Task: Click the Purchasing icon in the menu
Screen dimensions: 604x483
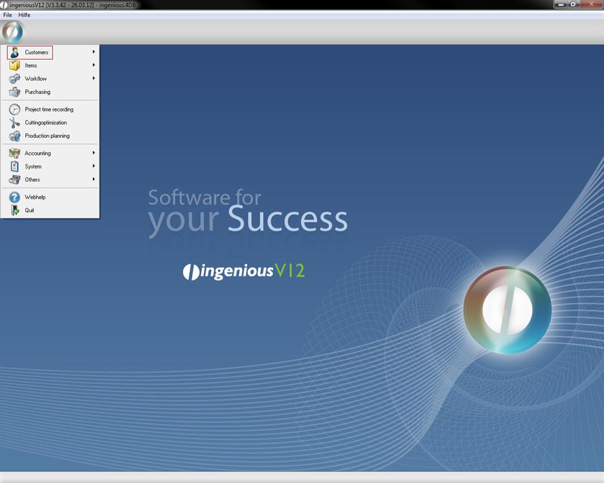Action: [14, 92]
